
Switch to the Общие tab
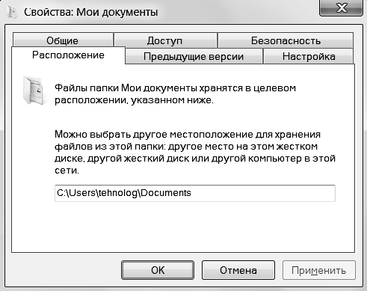[63, 40]
